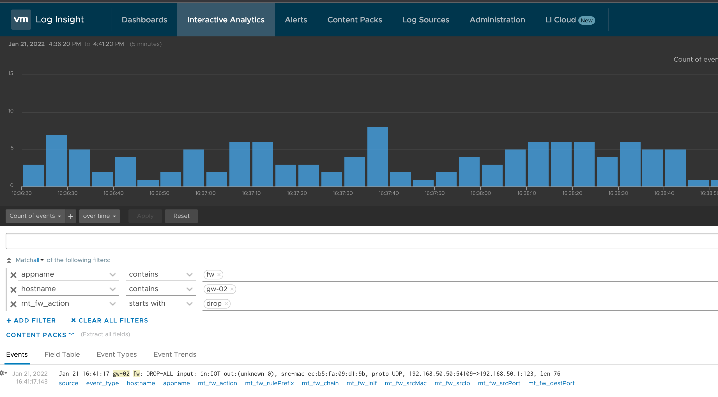Open LI Cloud New menu
The height and width of the screenshot is (397, 718).
point(570,20)
